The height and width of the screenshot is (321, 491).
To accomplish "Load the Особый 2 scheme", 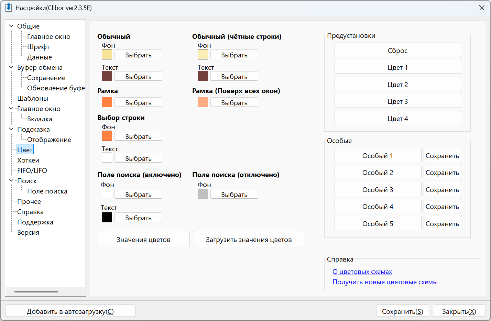I will (378, 172).
